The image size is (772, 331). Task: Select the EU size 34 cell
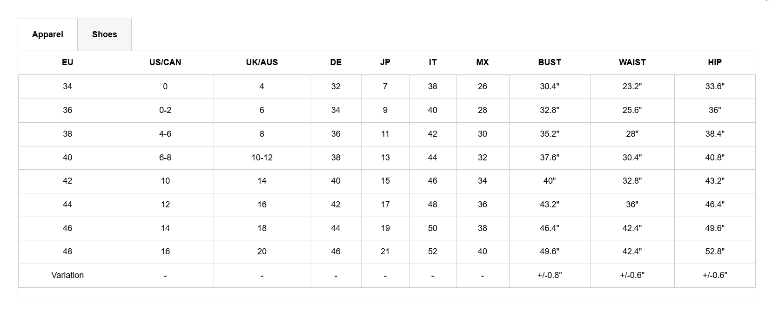point(67,86)
